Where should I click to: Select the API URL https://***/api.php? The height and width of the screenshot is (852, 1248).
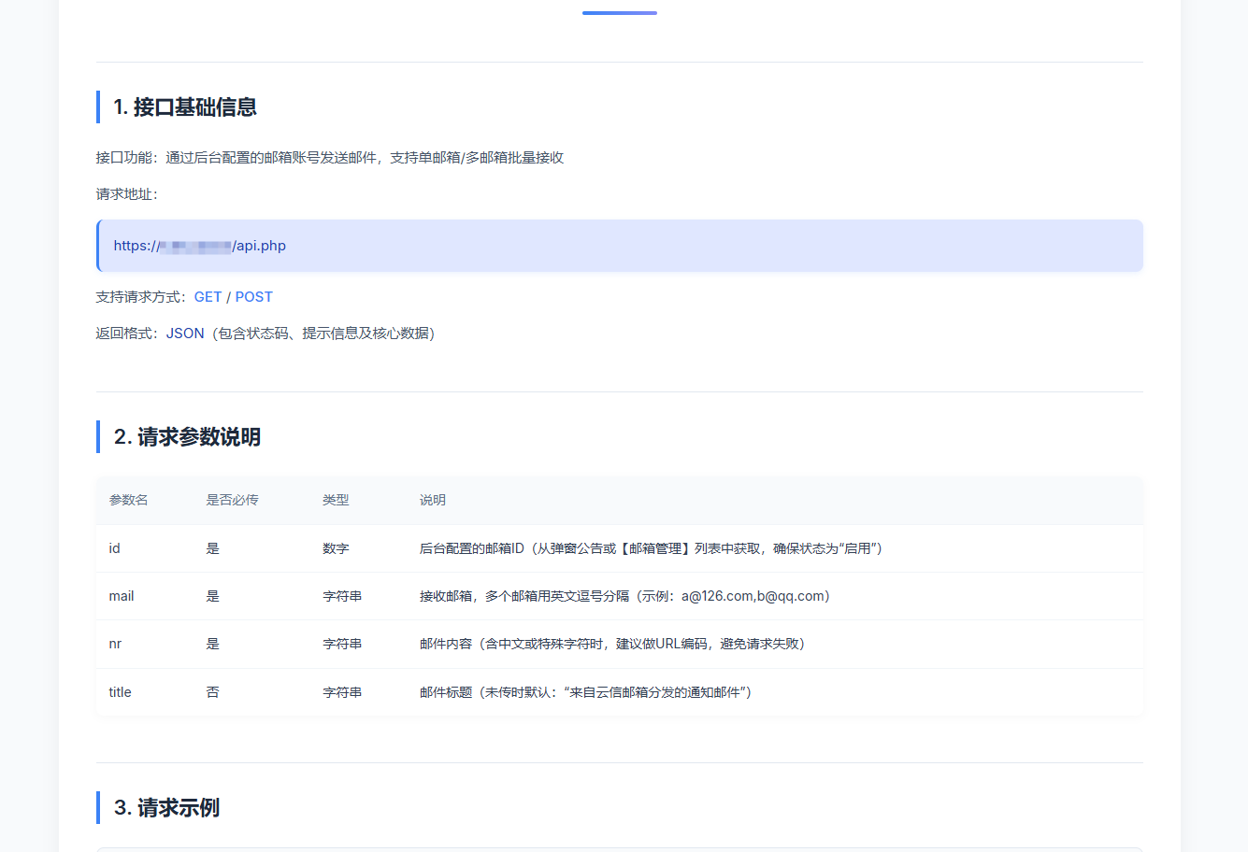click(199, 245)
